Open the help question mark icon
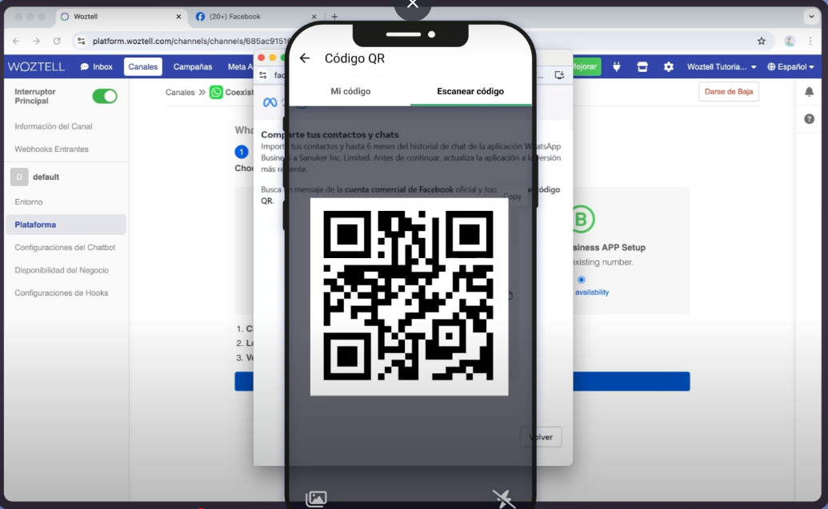Screen dimensions: 828x509 pyautogui.click(x=809, y=119)
